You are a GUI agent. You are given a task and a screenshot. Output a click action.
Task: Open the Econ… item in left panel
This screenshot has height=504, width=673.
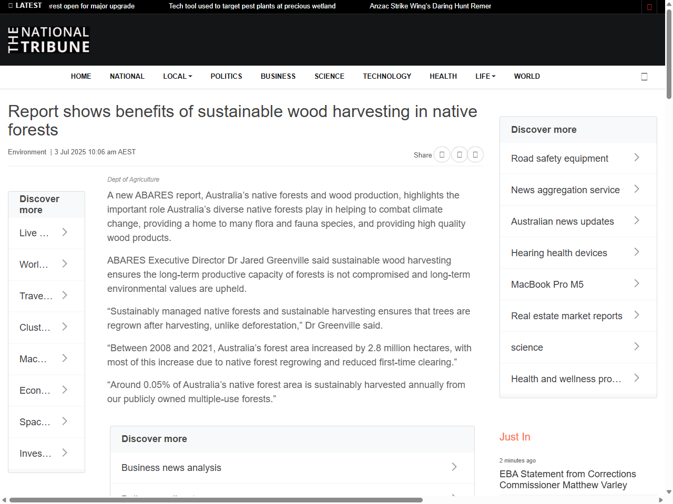46,391
